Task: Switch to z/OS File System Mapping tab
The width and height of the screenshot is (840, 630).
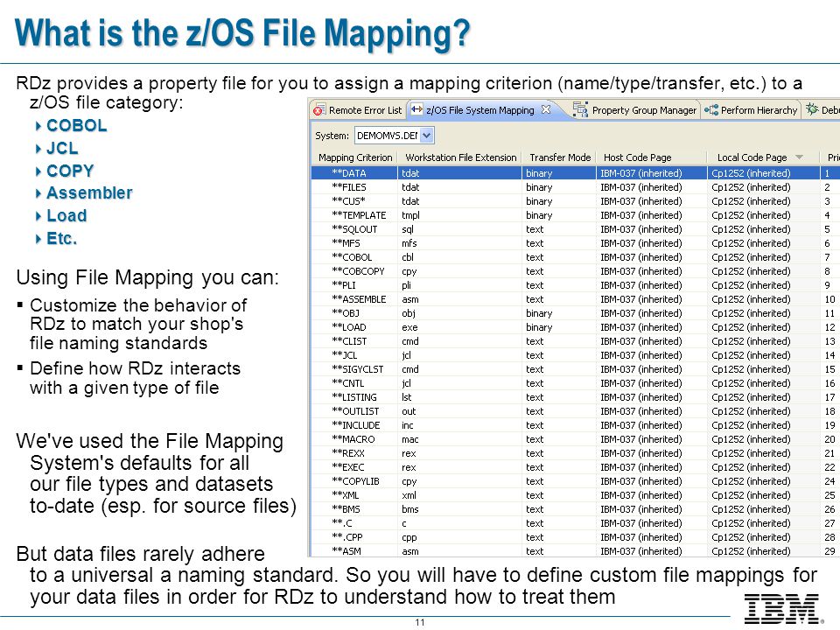Action: [x=480, y=110]
